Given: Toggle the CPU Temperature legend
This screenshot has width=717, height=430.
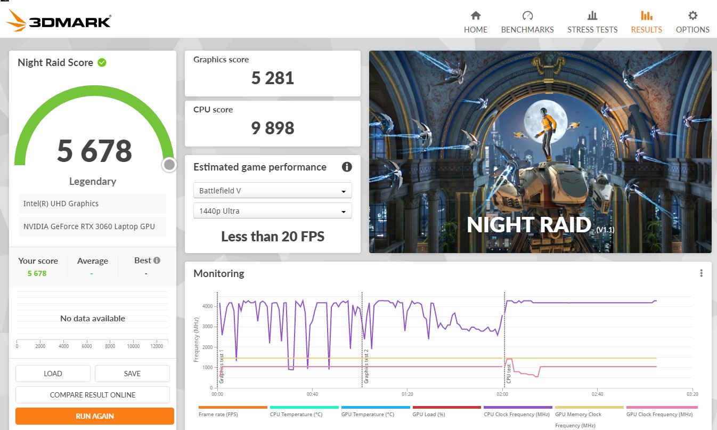Looking at the screenshot, I should point(304,412).
